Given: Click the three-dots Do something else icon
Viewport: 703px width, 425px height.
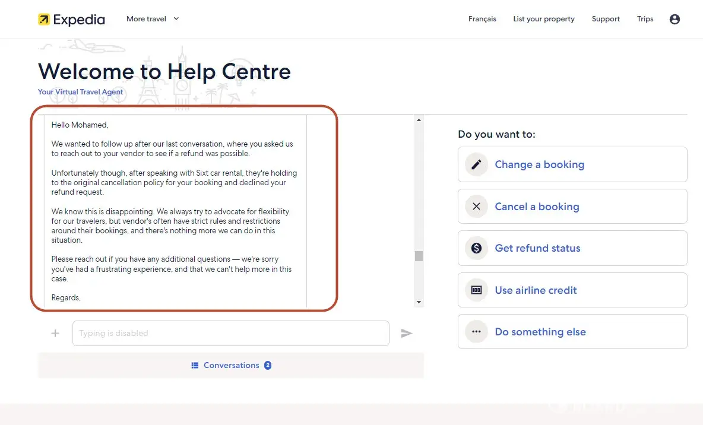Looking at the screenshot, I should pos(476,332).
